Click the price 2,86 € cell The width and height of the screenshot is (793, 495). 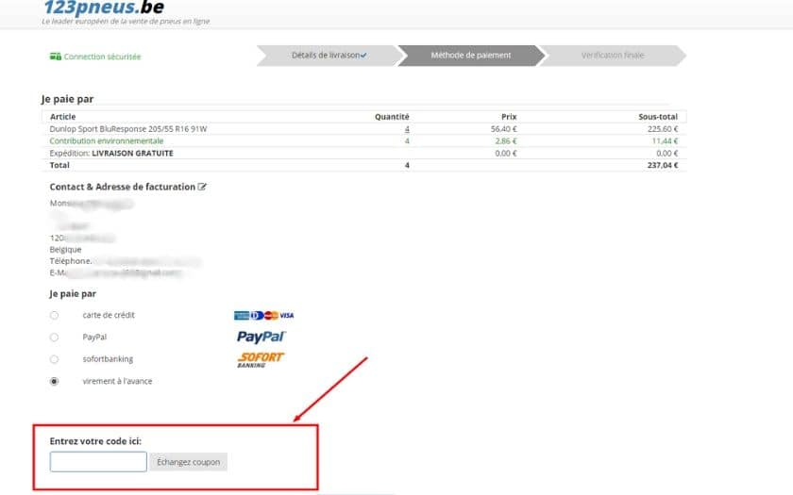506,140
